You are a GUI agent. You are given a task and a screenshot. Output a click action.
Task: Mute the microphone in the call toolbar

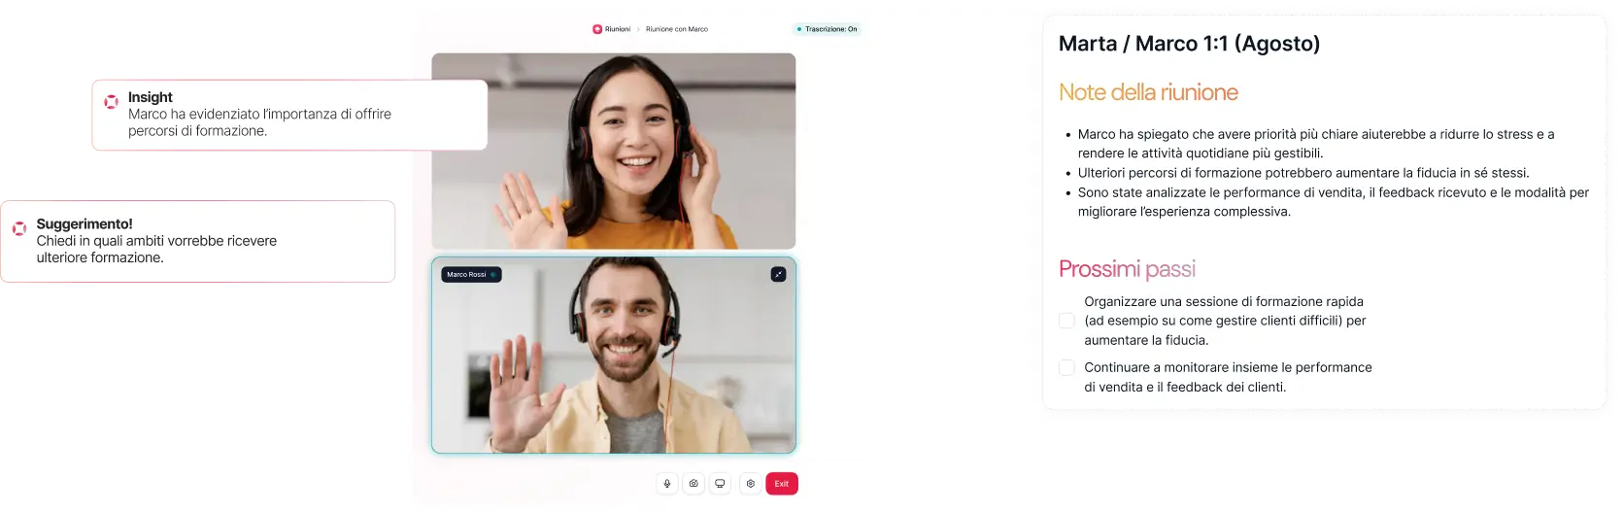(666, 484)
